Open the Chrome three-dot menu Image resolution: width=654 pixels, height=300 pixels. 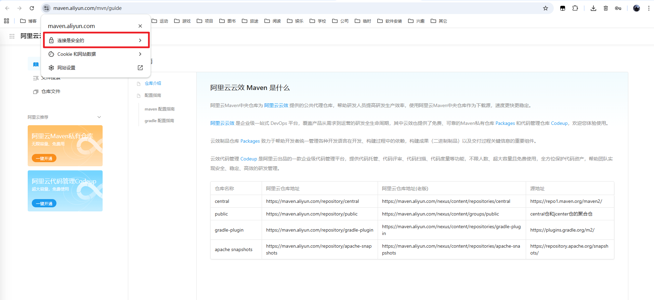(649, 8)
